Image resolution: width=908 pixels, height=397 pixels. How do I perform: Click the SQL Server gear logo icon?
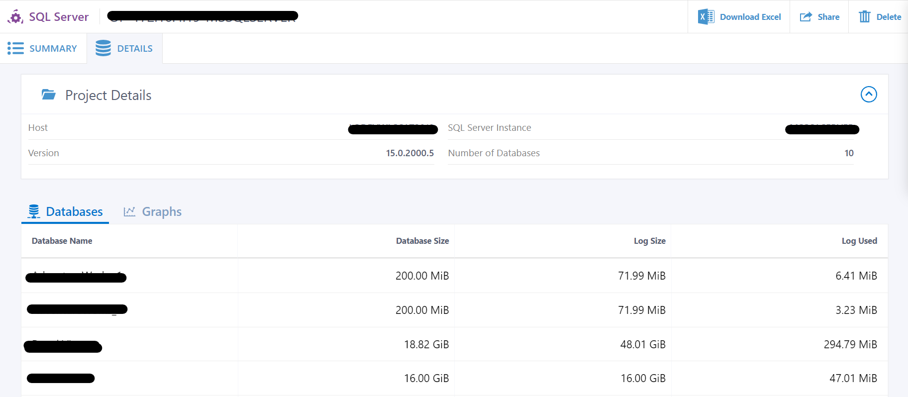coord(15,17)
